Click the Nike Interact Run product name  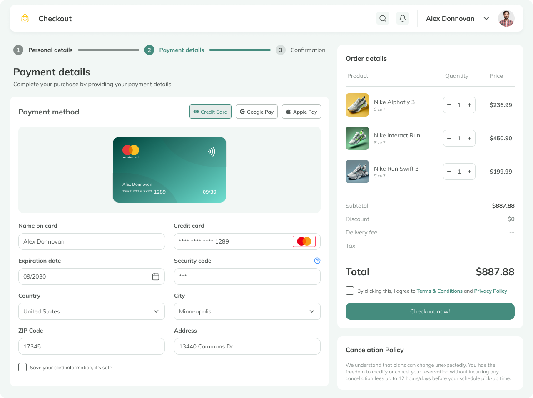pos(397,135)
